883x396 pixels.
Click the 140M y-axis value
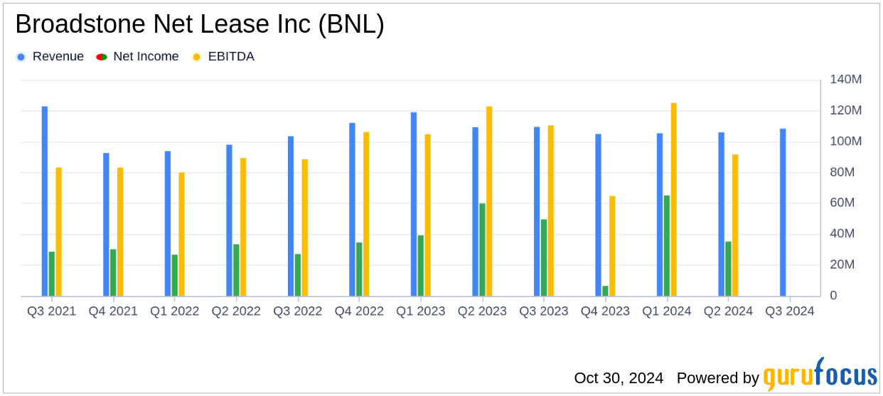845,80
